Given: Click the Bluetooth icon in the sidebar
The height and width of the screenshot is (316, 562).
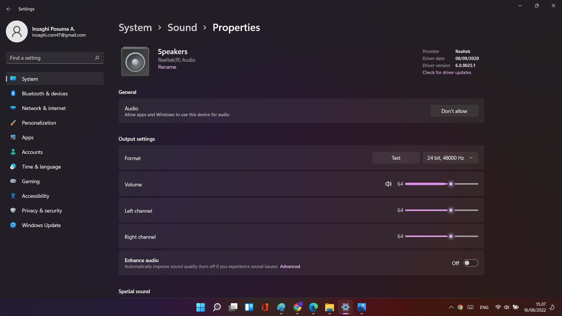Looking at the screenshot, I should click(x=13, y=93).
